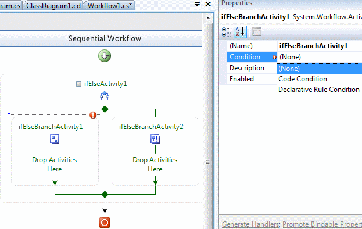Click the designer scrollbar up arrow
Viewport: 362px width, 229px height.
(208, 18)
